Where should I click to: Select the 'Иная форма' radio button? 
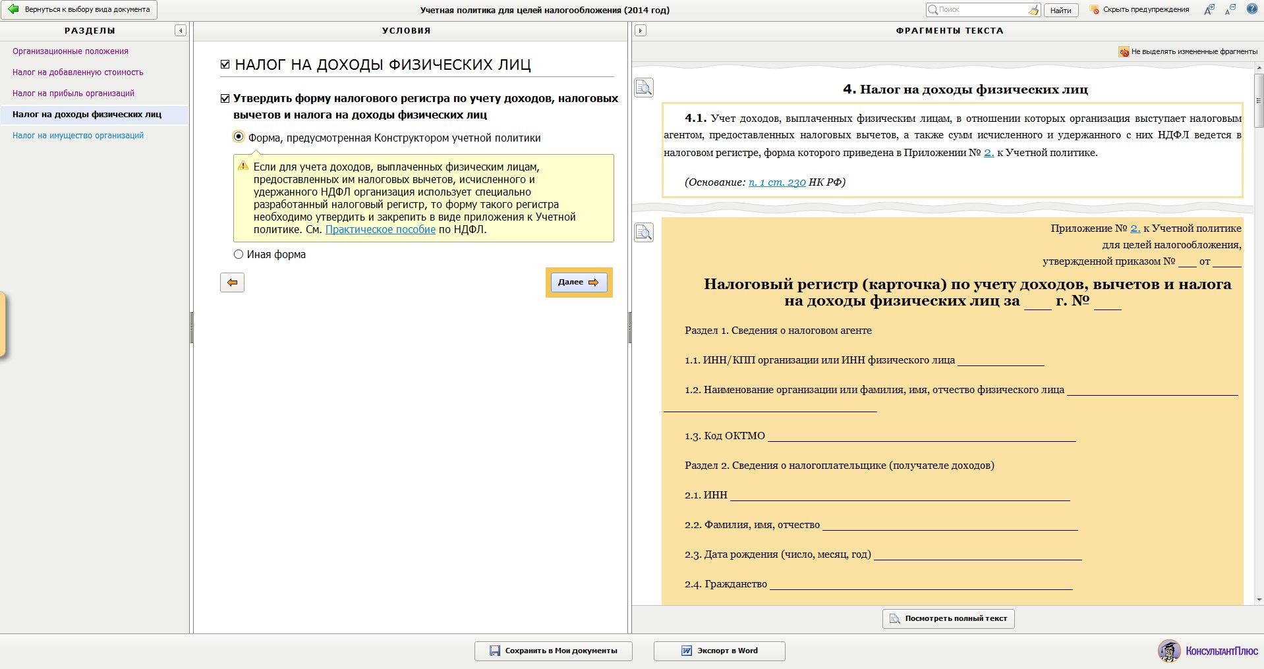click(x=239, y=254)
